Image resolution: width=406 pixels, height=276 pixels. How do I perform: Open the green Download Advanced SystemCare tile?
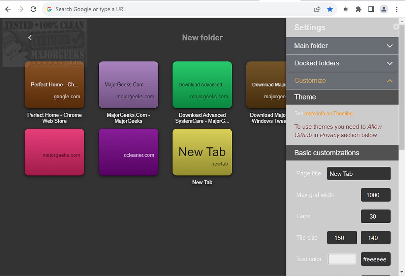coord(202,85)
